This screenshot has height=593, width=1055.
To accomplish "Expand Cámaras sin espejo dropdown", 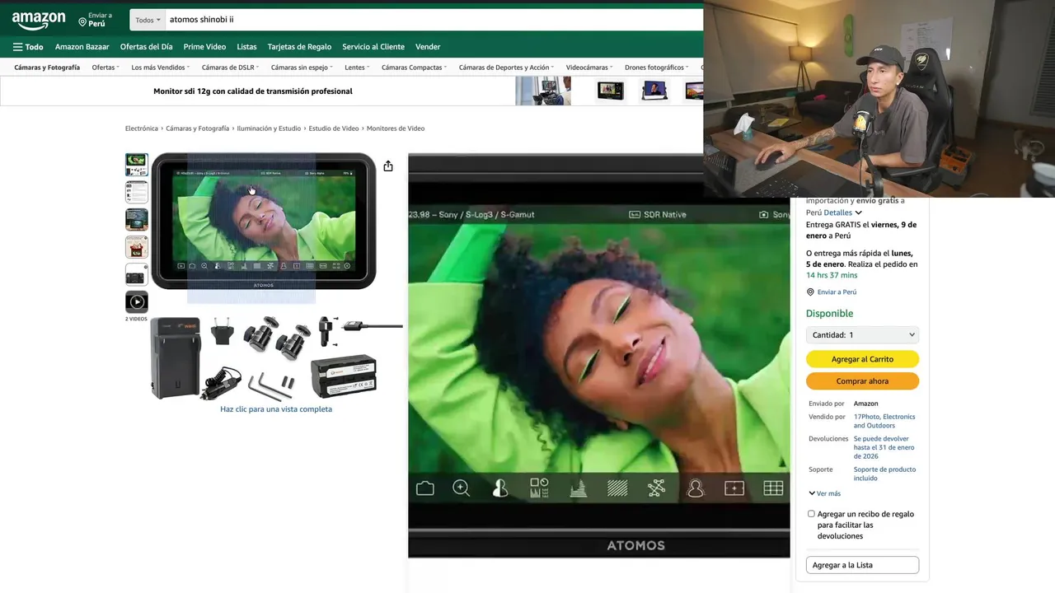I will tap(302, 68).
